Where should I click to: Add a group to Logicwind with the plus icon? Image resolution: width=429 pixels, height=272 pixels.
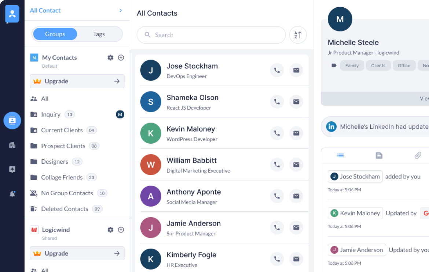click(x=121, y=230)
